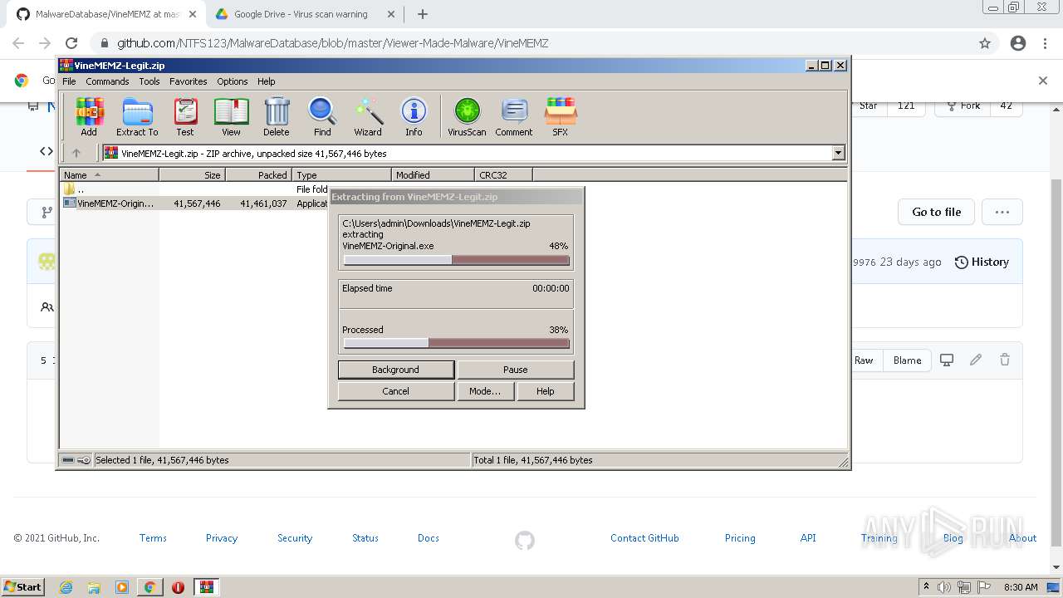Open Chrome profile avatar
Viewport: 1063px width, 598px height.
(x=1018, y=43)
